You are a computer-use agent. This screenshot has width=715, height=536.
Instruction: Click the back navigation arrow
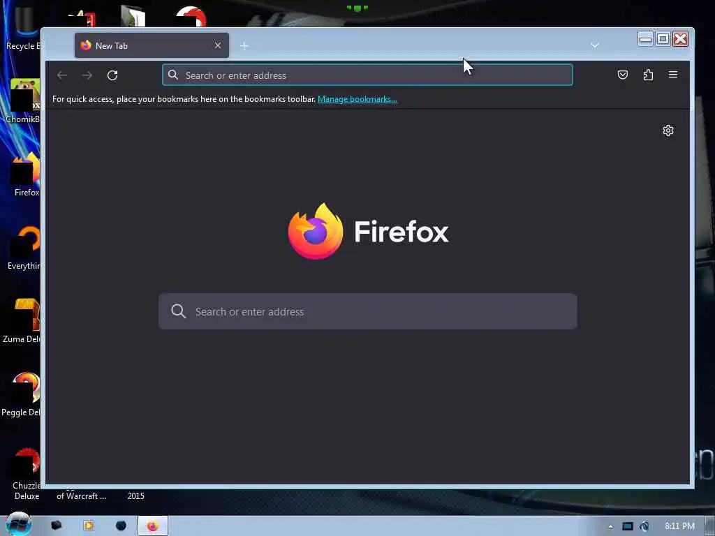pyautogui.click(x=62, y=75)
